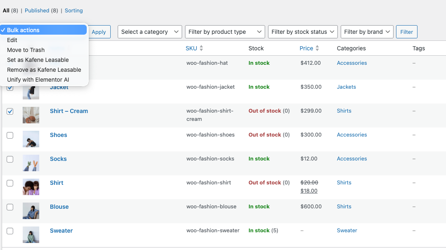
Task: Click SKU text woo-fashion-hat
Action: pos(207,63)
